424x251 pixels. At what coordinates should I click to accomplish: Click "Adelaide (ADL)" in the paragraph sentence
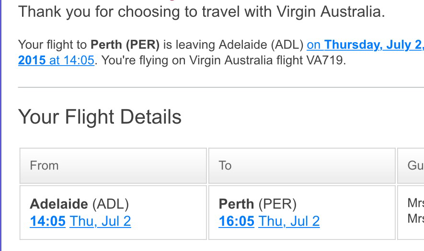click(261, 45)
